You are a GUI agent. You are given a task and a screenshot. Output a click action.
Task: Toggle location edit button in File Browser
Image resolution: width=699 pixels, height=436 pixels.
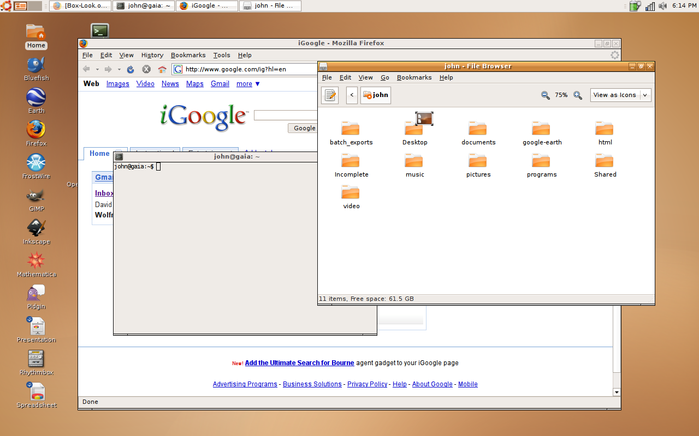point(330,95)
